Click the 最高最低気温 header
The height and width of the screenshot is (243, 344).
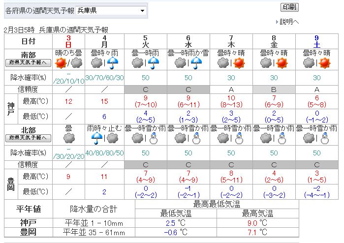(x=217, y=204)
